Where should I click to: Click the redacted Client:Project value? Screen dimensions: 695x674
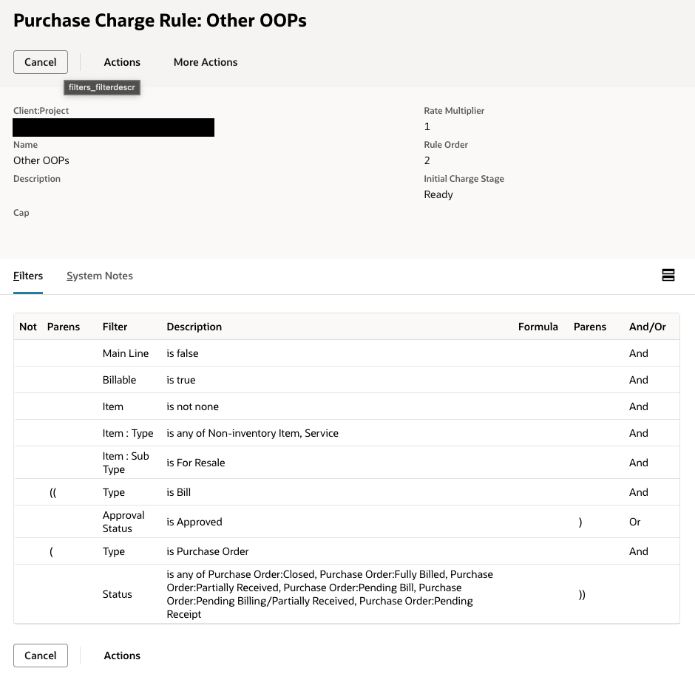pos(113,127)
